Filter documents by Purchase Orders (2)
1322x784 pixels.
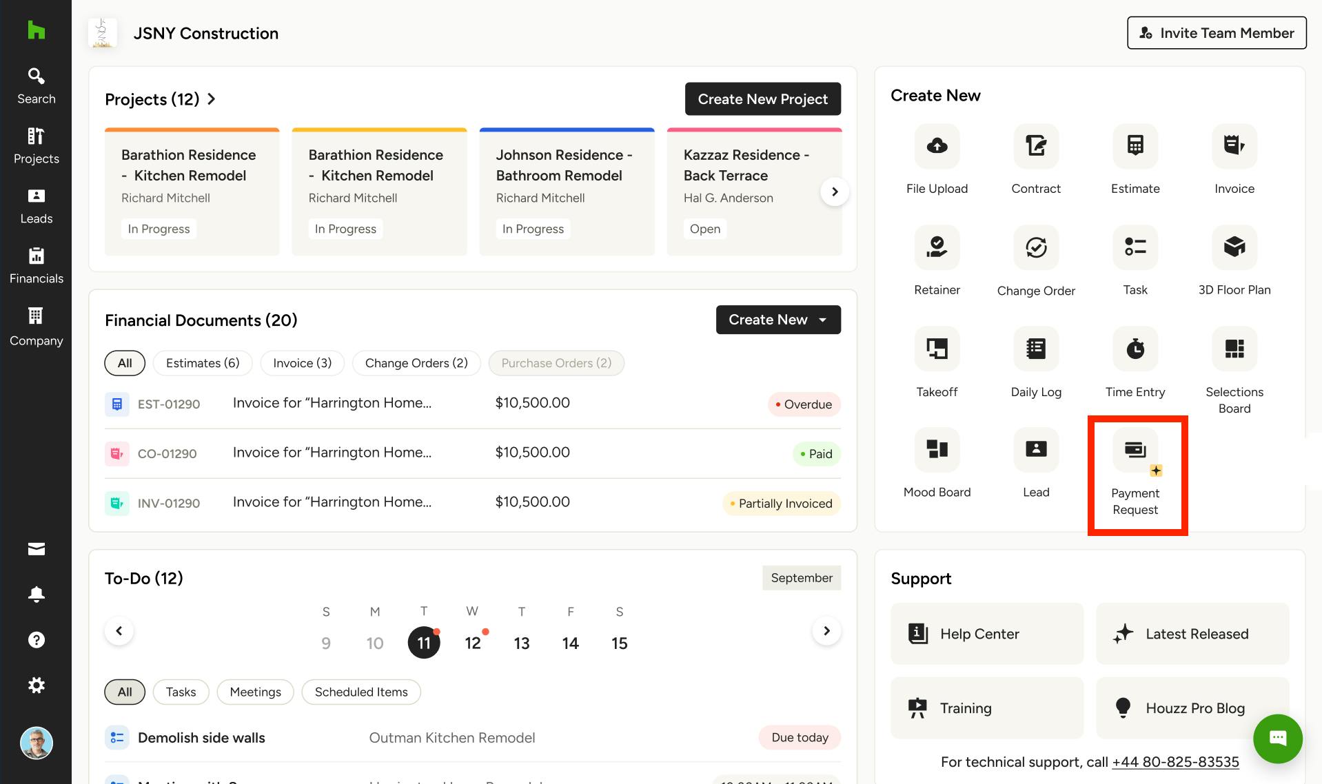[556, 363]
